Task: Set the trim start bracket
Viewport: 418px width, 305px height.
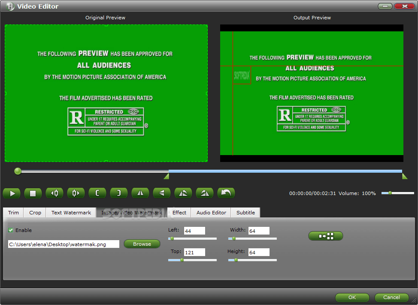Action: pos(97,193)
